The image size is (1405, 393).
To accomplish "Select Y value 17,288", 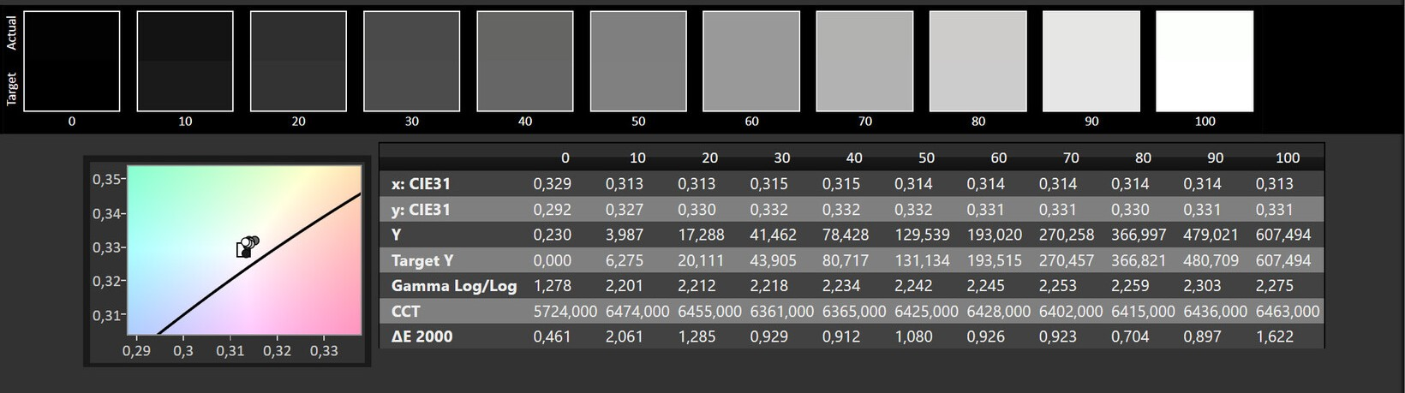I will point(701,235).
